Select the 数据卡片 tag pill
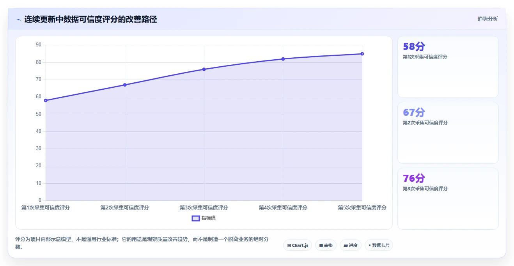This screenshot has width=514, height=266. [379, 245]
